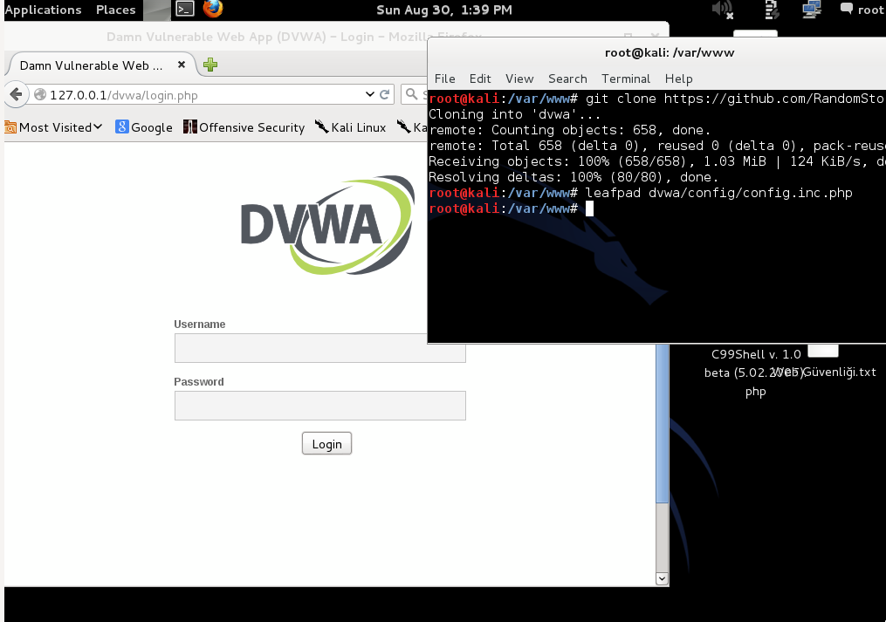Click the muted volume icon
The image size is (886, 622).
pyautogui.click(x=723, y=10)
